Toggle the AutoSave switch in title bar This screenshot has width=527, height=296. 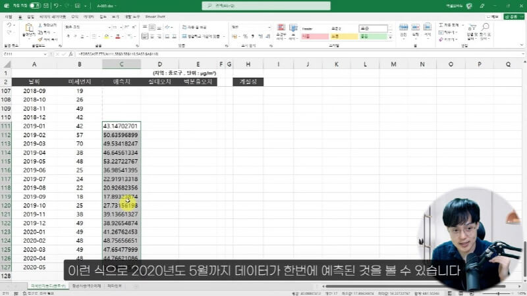tap(35, 6)
